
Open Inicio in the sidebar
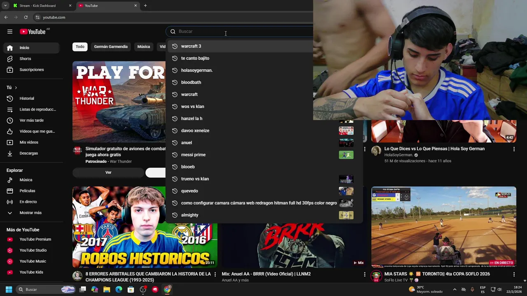(31, 48)
